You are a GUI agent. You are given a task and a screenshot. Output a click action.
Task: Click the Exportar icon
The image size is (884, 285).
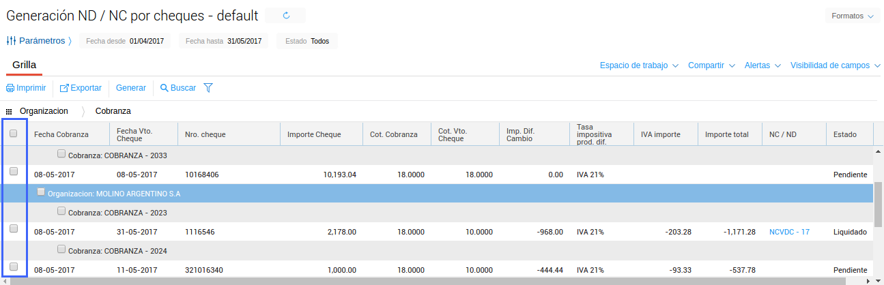point(64,88)
